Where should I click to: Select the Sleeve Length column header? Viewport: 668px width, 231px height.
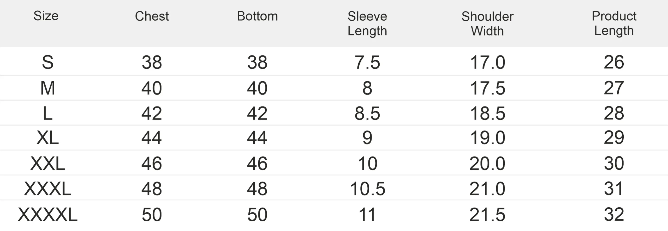tap(367, 24)
